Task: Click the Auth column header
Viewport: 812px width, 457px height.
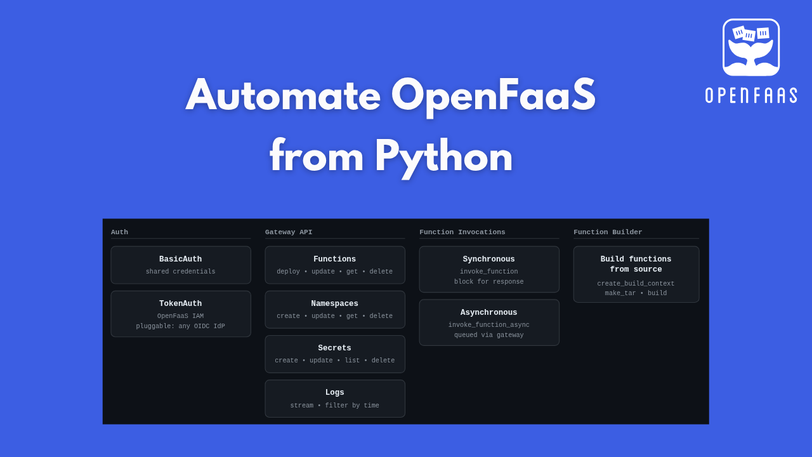Action: [119, 232]
